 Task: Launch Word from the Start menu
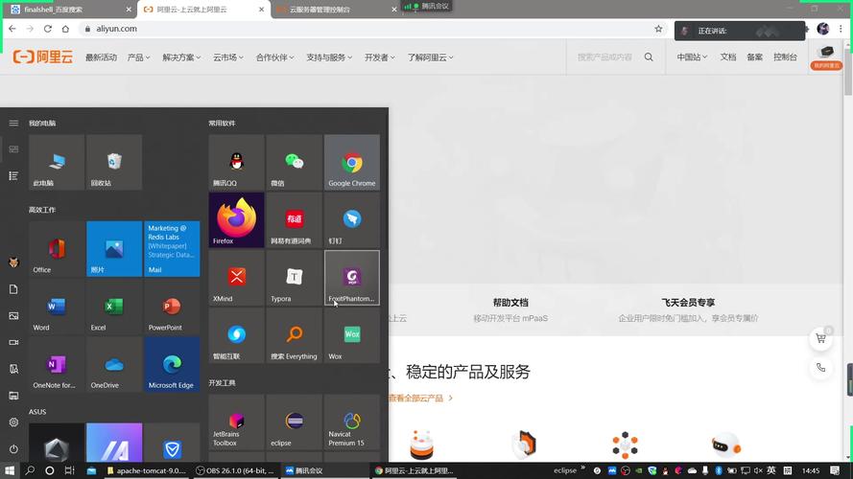(x=57, y=307)
